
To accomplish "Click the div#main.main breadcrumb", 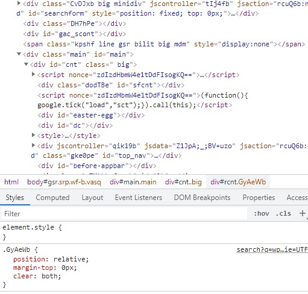I will [x=133, y=182].
